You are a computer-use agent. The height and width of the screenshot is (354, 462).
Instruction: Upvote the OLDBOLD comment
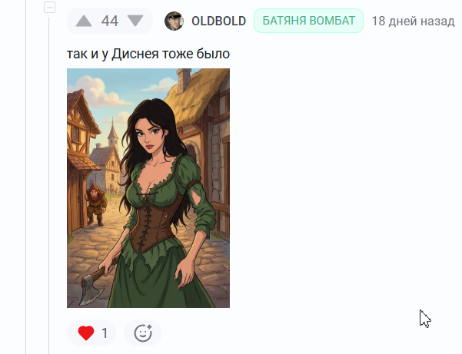(x=84, y=22)
